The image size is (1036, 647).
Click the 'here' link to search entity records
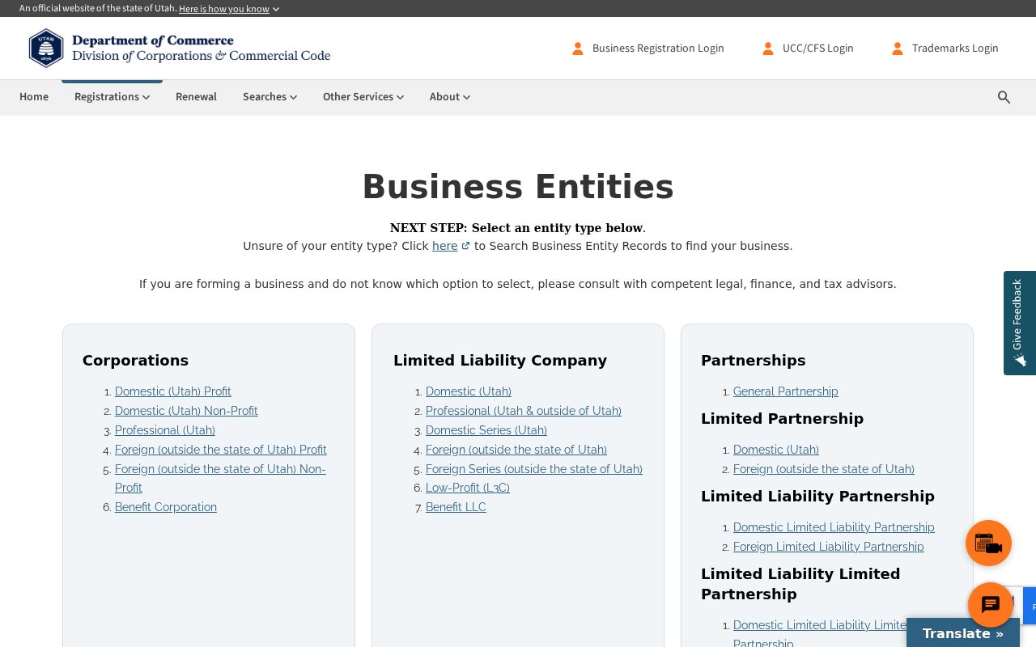click(445, 246)
